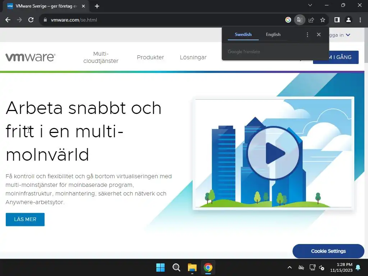Viewport: 368px width, 276px height.
Task: Open Chrome's three-dot main menu
Action: click(x=360, y=20)
